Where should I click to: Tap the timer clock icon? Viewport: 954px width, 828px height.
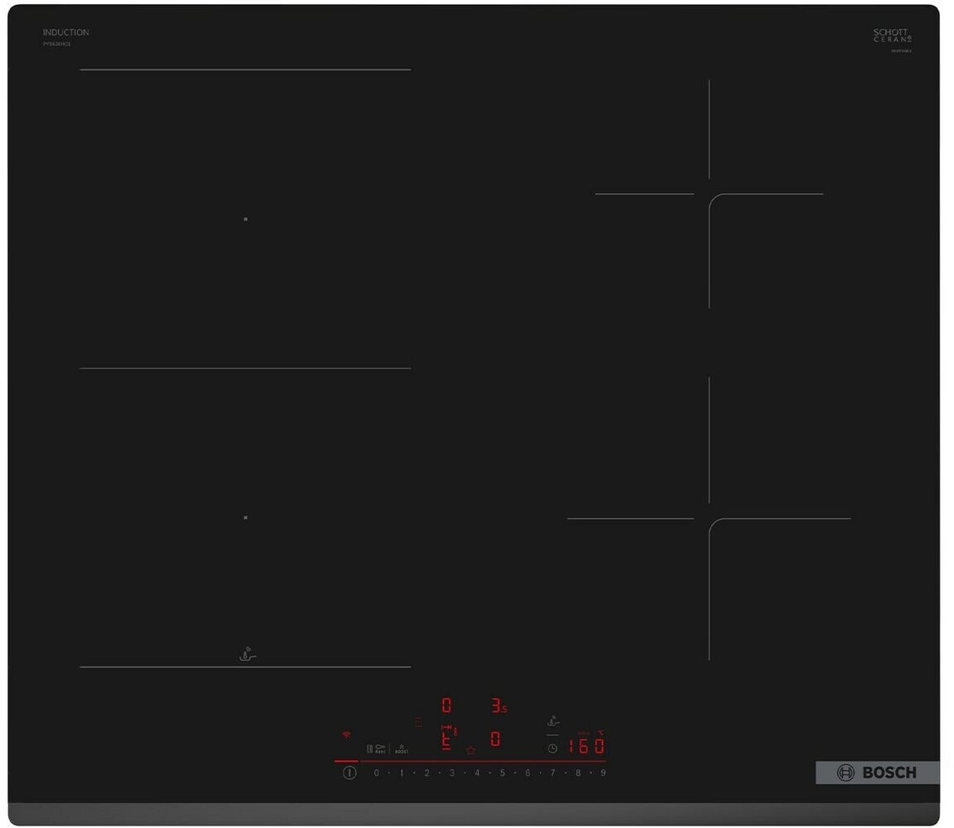click(x=552, y=748)
